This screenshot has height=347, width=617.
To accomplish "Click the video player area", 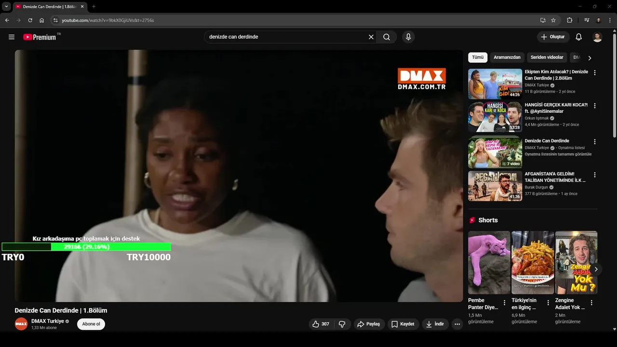I will click(x=239, y=176).
